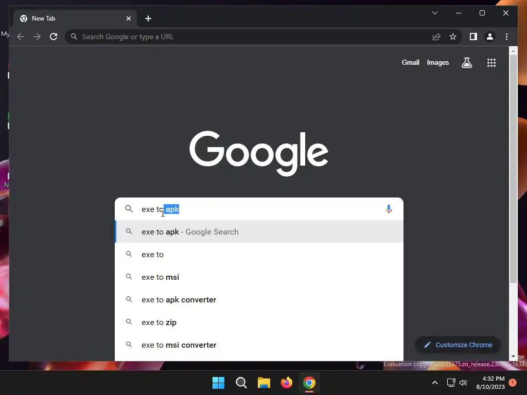This screenshot has width=527, height=395.
Task: Open the Google apps grid
Action: (491, 62)
